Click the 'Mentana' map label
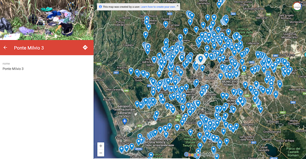Image resolution: width=306 pixels, height=159 pixels. coord(261,18)
